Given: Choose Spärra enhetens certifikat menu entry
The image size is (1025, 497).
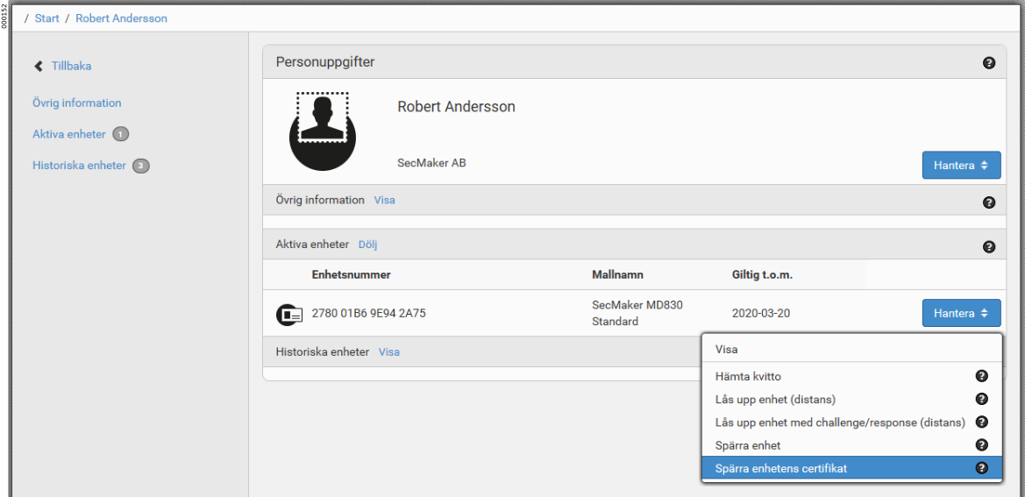Looking at the screenshot, I should [x=780, y=469].
